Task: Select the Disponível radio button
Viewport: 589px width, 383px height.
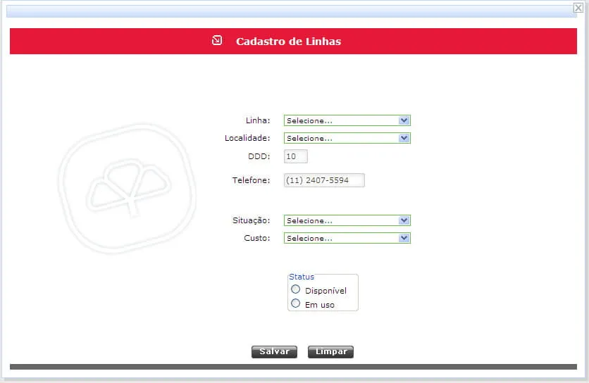Action: [296, 289]
